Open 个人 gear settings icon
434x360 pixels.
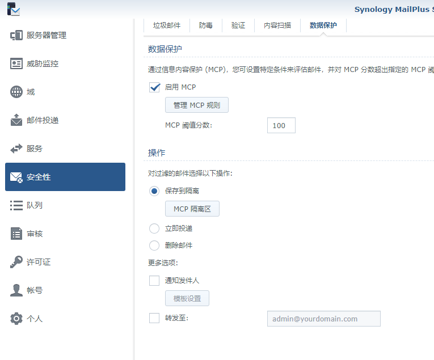pyautogui.click(x=16, y=319)
